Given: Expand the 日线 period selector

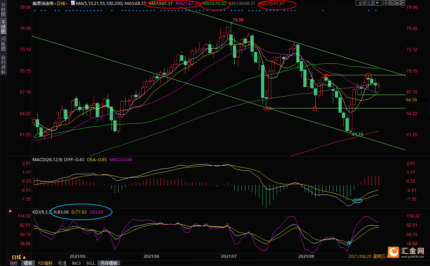Looking at the screenshot, I should pyautogui.click(x=19, y=257).
